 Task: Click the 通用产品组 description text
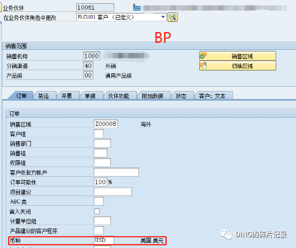point(119,76)
